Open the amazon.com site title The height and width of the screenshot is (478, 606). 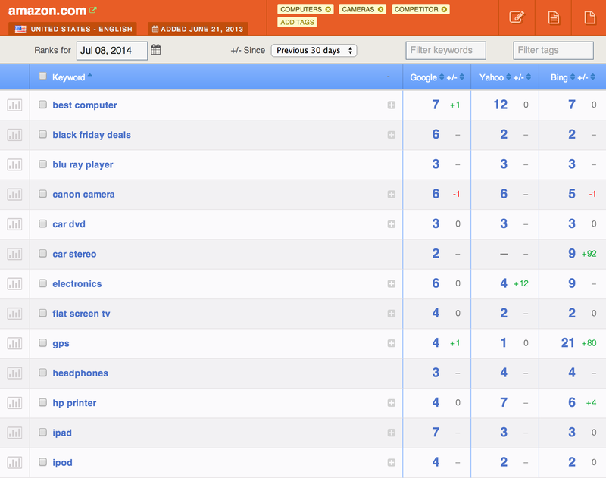(47, 11)
